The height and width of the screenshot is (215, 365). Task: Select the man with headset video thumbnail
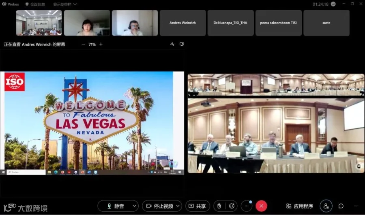[x=135, y=23]
